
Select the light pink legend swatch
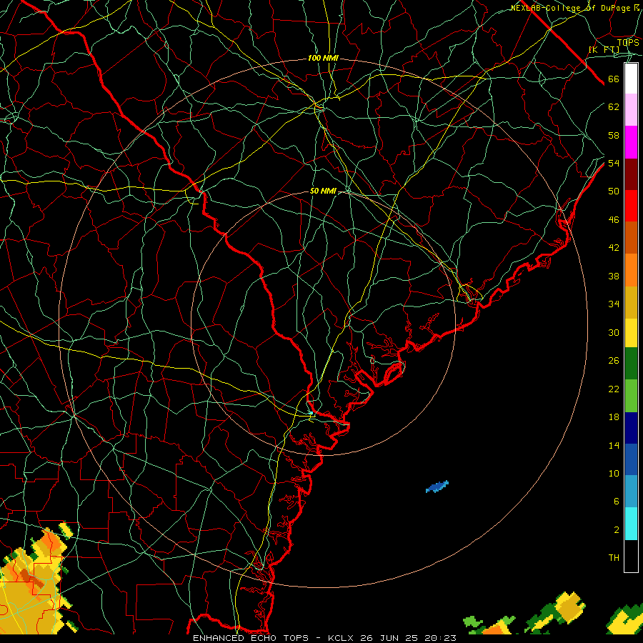(631, 109)
